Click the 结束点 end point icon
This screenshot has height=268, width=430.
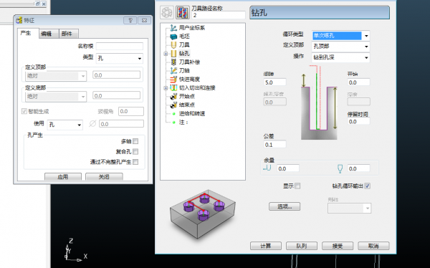coord(173,105)
